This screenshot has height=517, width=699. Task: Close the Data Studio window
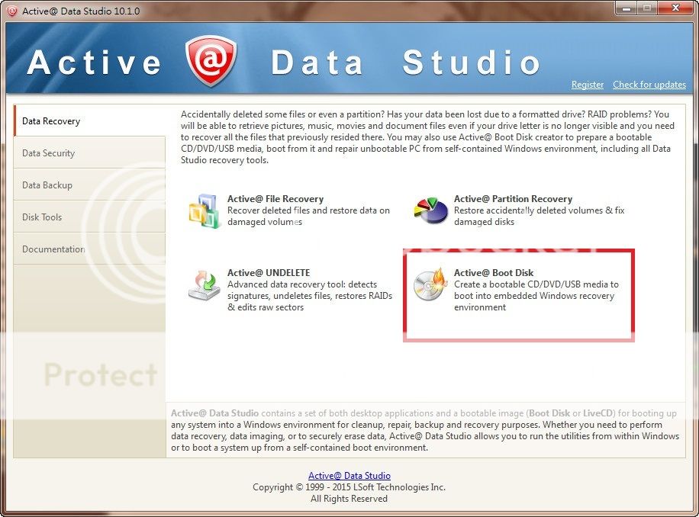pyautogui.click(x=675, y=8)
